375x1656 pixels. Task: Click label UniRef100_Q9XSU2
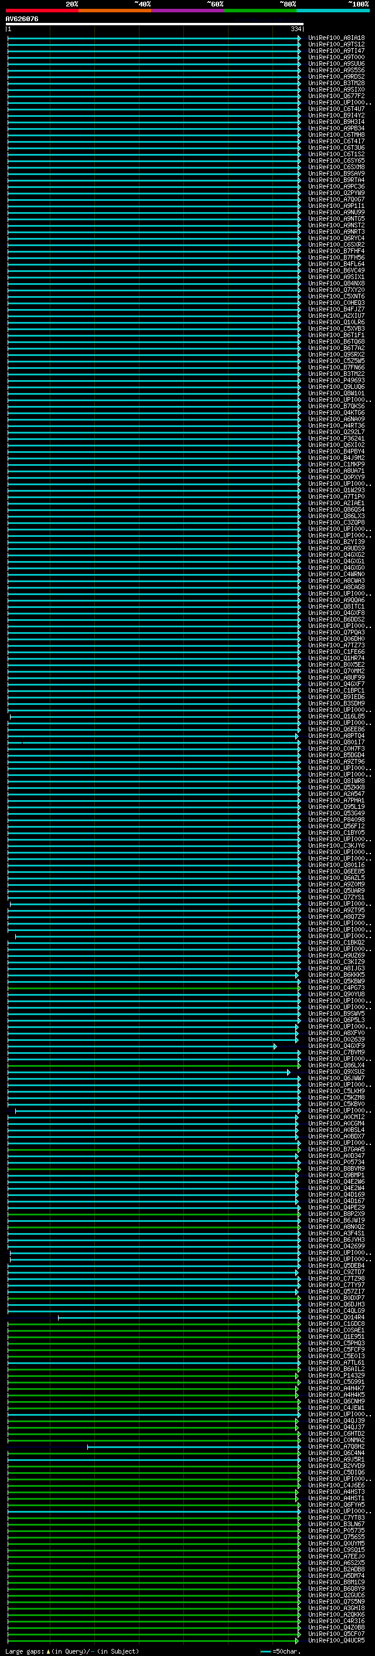pos(336,1071)
